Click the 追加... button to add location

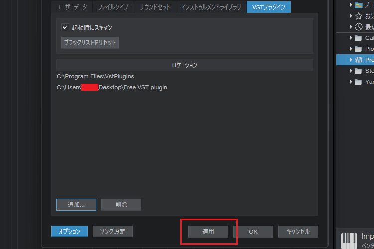76,205
